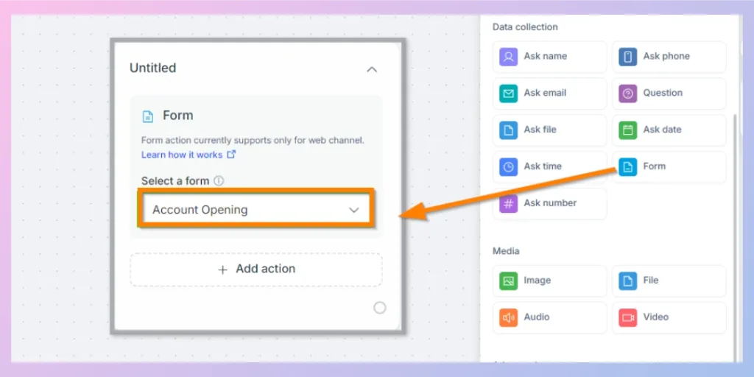Click the blue Form icon in panel
This screenshot has width=754, height=377.
point(627,167)
